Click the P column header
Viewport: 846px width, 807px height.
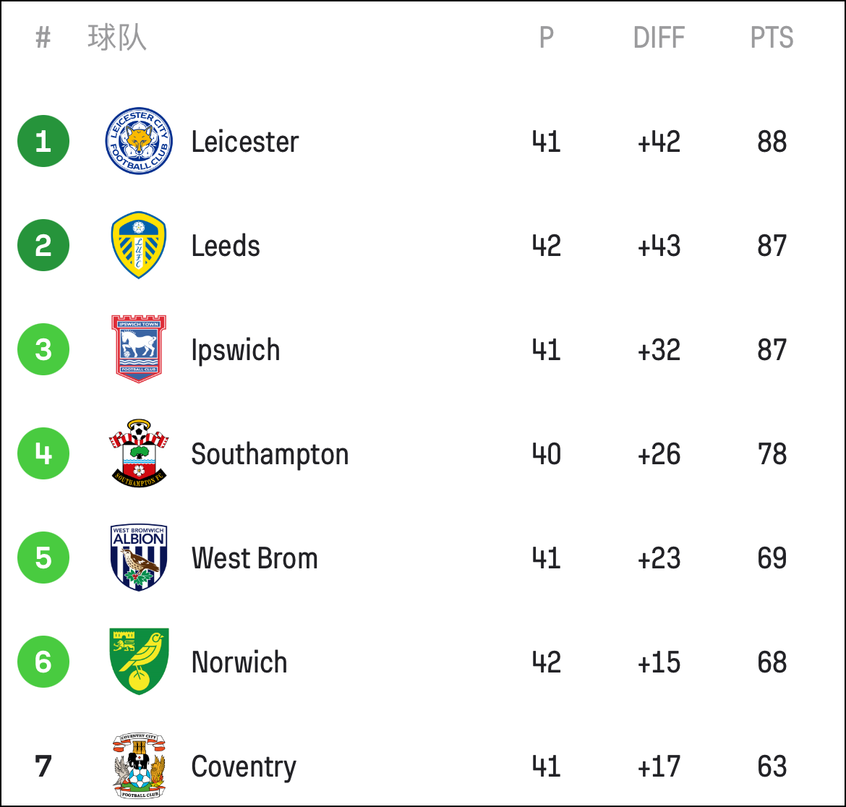pyautogui.click(x=547, y=38)
